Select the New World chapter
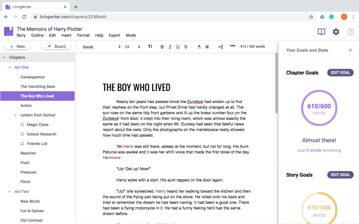This screenshot has width=359, height=224. click(x=30, y=201)
